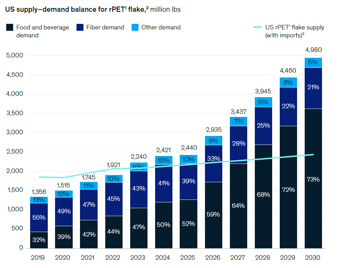The width and height of the screenshot is (340, 268).
Task: Click the 52% food segment in 2025
Action: pos(188,224)
